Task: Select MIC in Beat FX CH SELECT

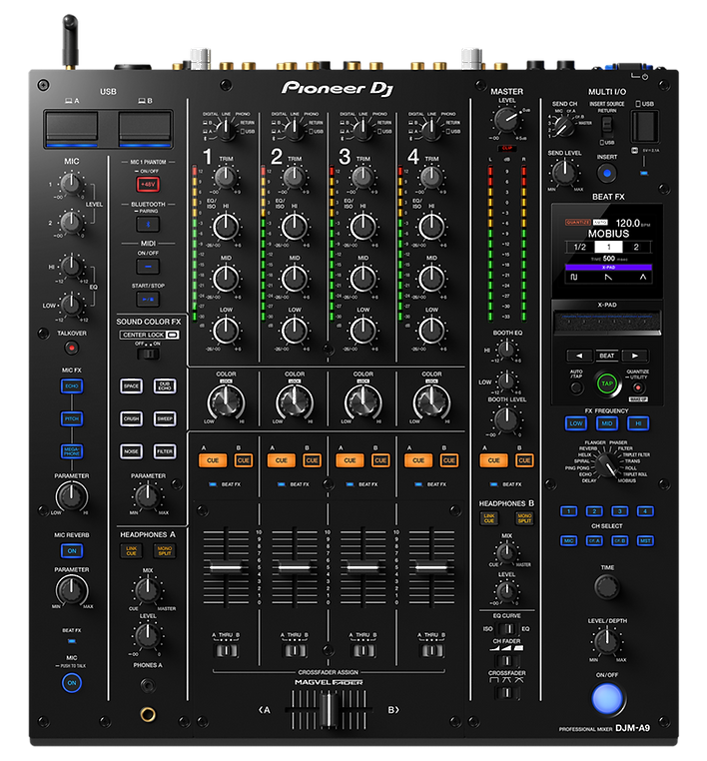Action: (569, 540)
